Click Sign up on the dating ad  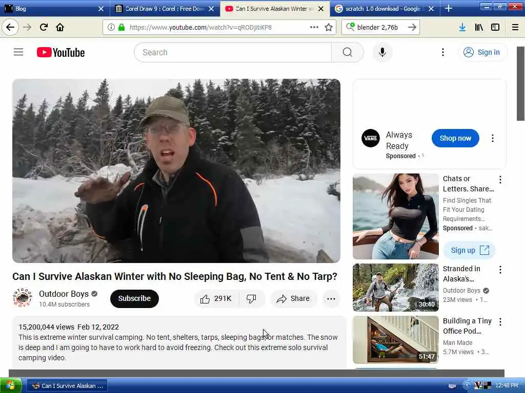click(x=470, y=250)
